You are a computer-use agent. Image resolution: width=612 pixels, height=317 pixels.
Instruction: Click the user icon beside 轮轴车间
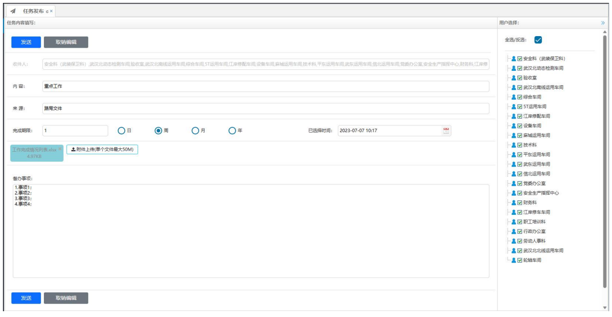click(514, 260)
